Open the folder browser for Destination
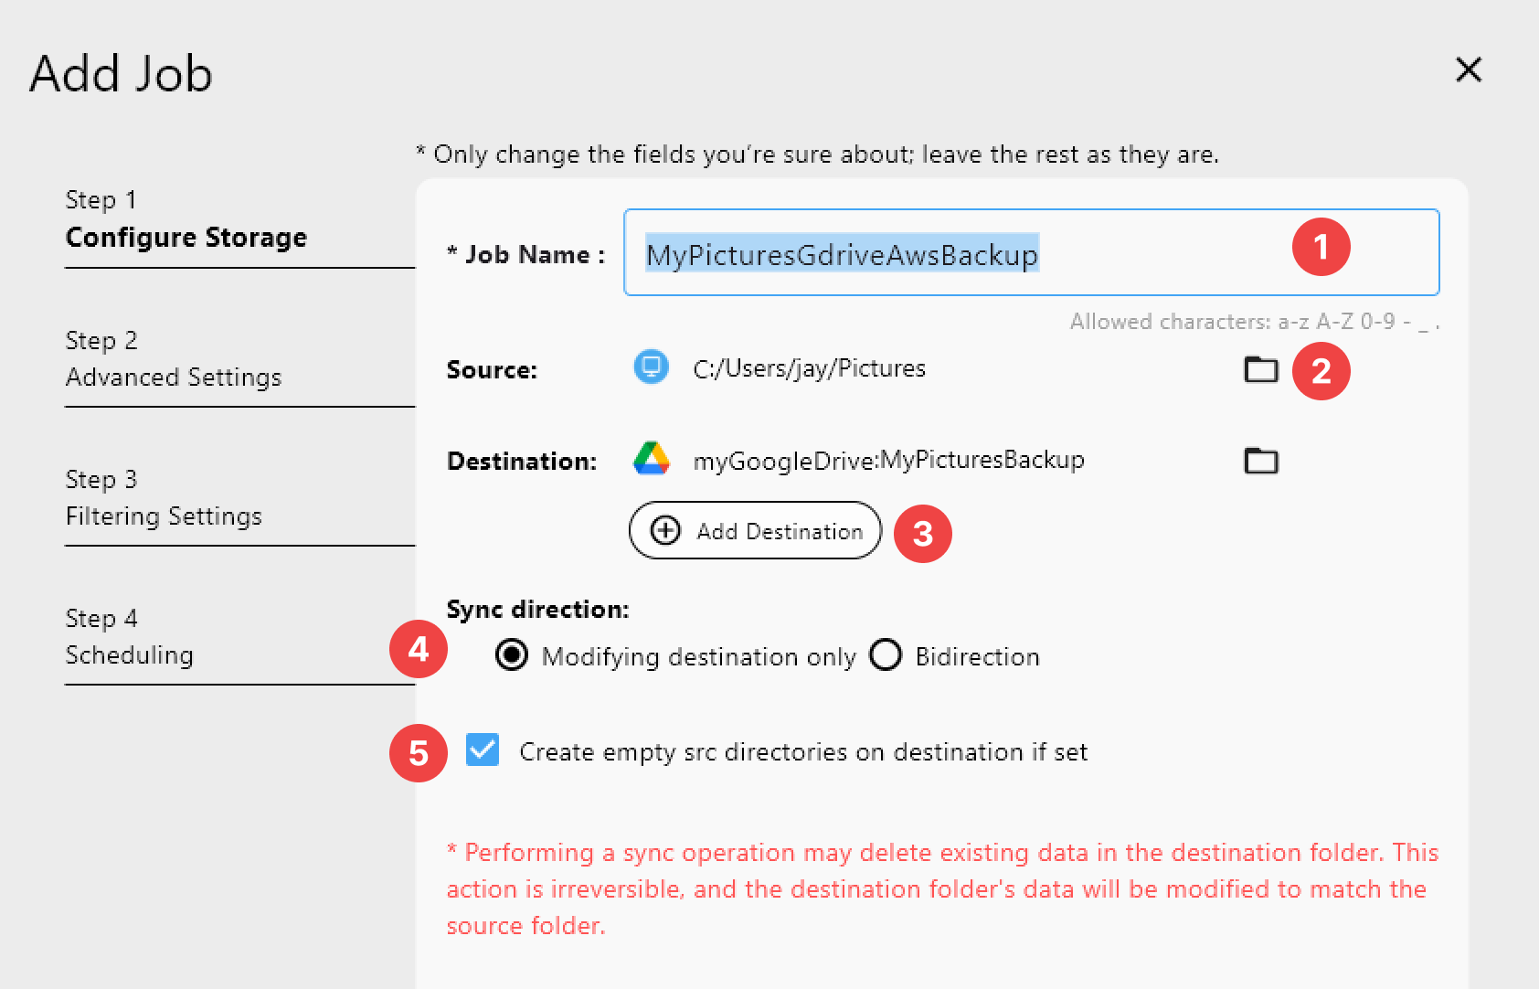This screenshot has width=1539, height=989. tap(1261, 460)
